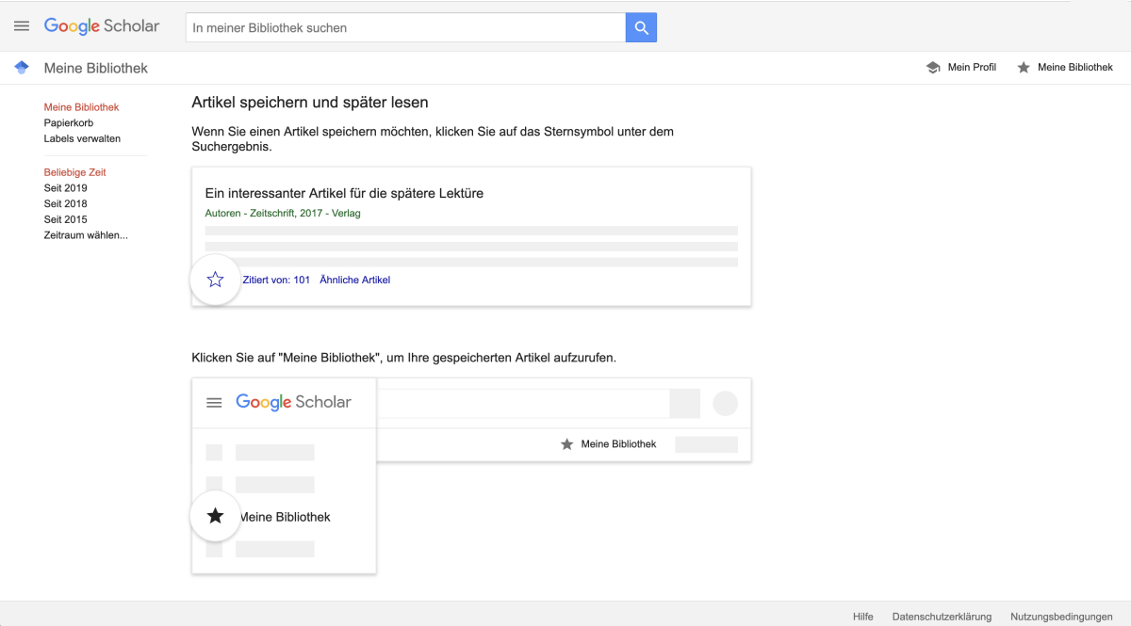The height and width of the screenshot is (626, 1131).
Task: Select the Seit 2018 time filter
Action: (65, 203)
